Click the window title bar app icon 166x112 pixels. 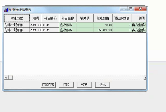click(x=6, y=10)
